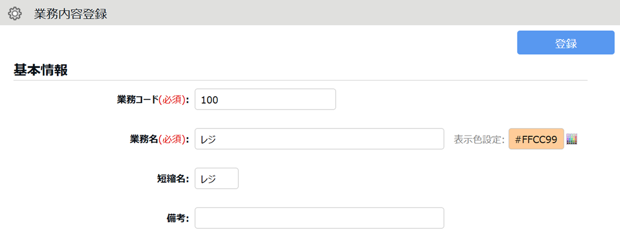Click the empty 備考 field
The height and width of the screenshot is (238, 620).
pyautogui.click(x=319, y=218)
